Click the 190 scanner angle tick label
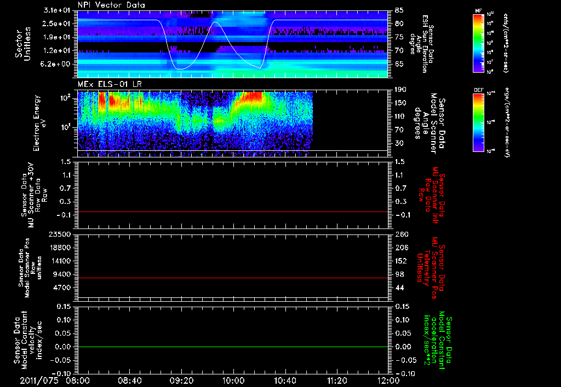Viewport: 561px width, 387px height. click(x=401, y=90)
